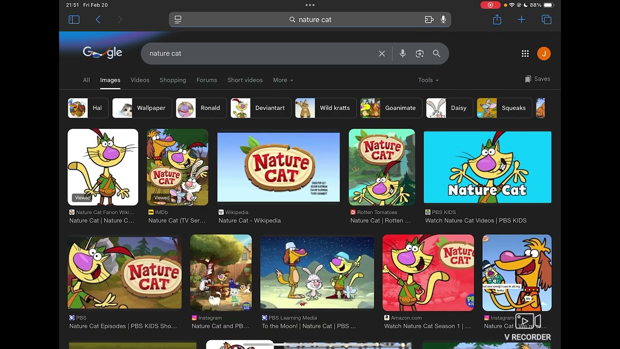Screen dimensions: 620x349
Task: Tap the red screen recording indicator
Action: pos(490,5)
